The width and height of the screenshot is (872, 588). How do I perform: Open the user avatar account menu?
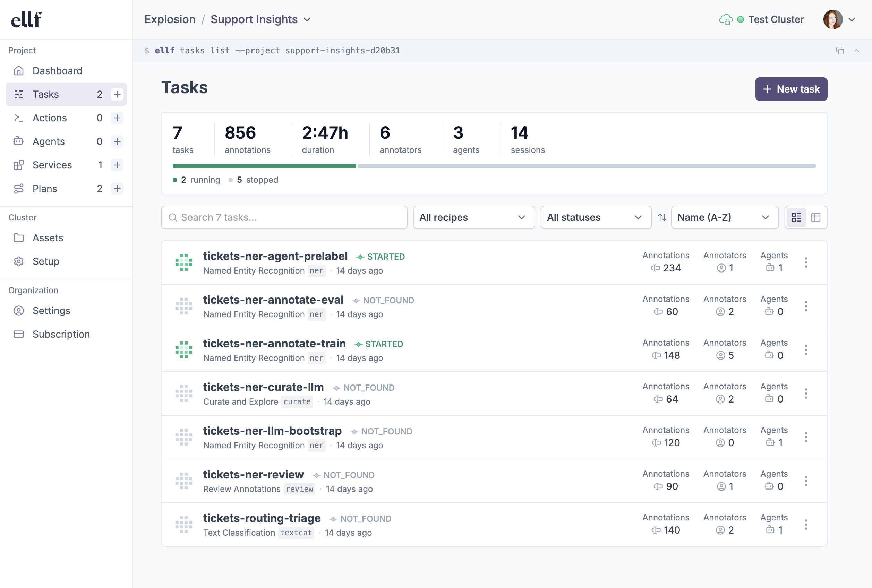click(x=840, y=19)
